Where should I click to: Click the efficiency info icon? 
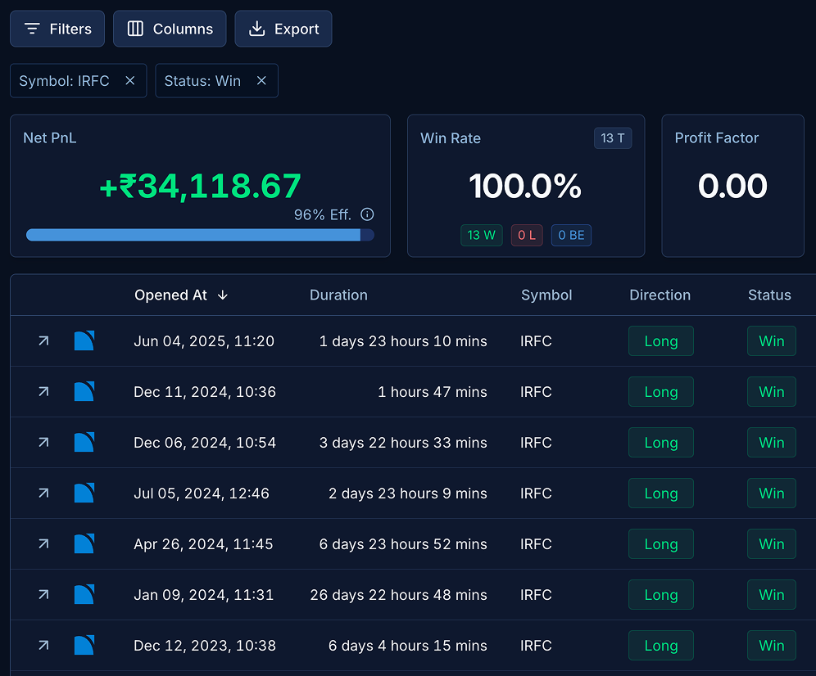367,214
